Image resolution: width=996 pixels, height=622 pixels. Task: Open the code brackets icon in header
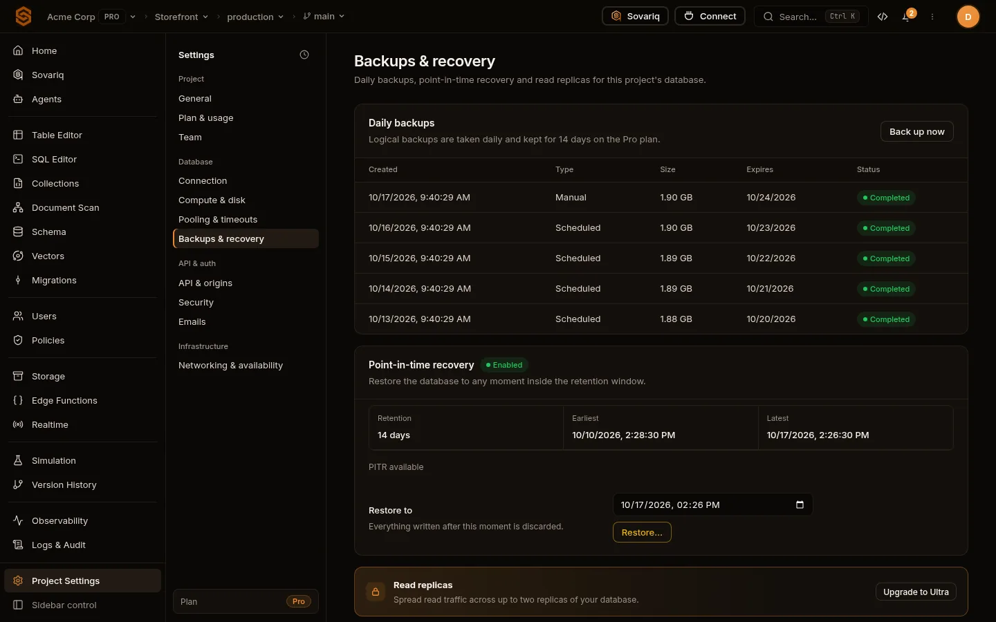[x=883, y=17]
